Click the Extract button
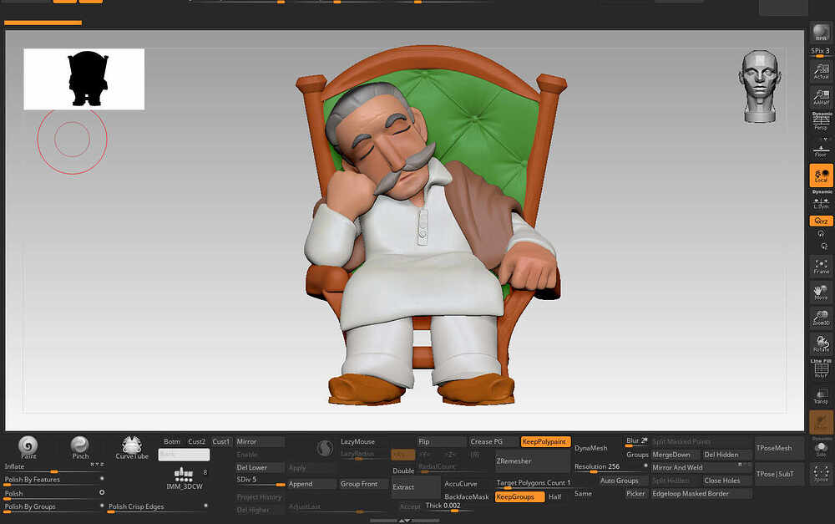The height and width of the screenshot is (524, 835). 416,486
